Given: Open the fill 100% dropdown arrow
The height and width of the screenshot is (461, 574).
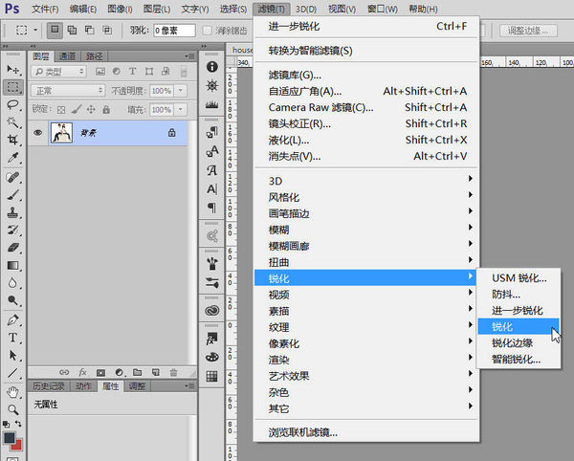Looking at the screenshot, I should coord(181,109).
